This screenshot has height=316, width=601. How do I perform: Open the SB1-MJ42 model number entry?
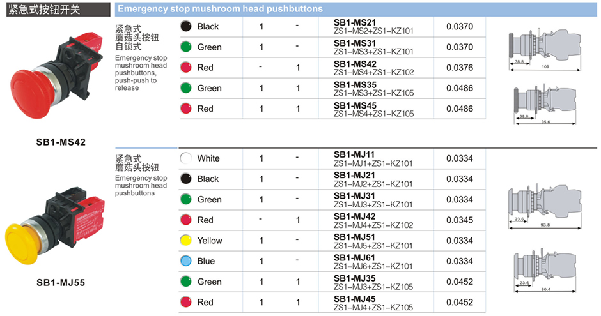(x=355, y=216)
